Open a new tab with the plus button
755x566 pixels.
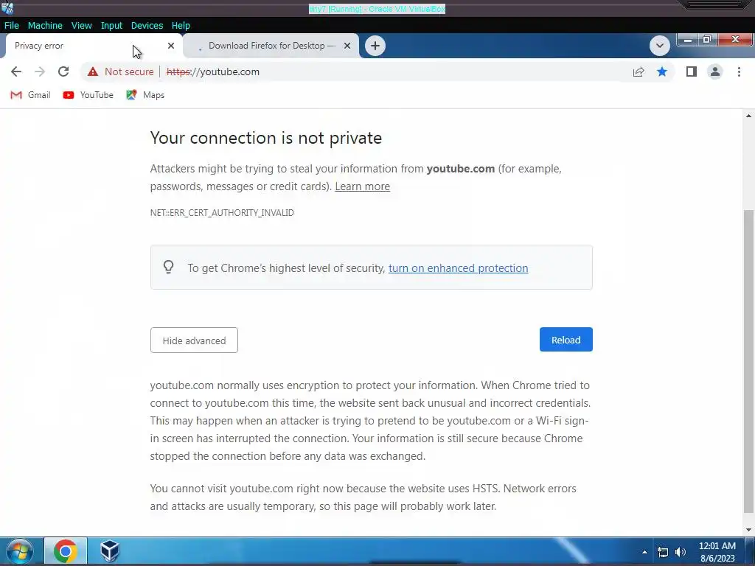click(375, 46)
